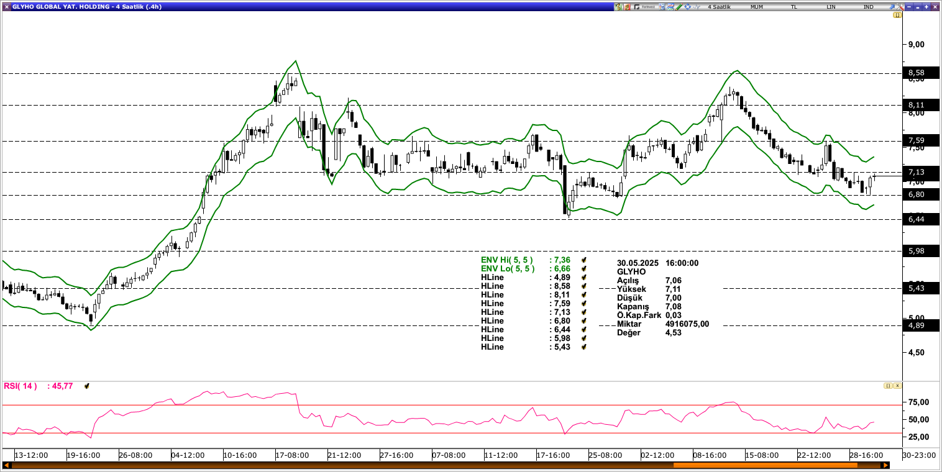The height and width of the screenshot is (472, 942).
Task: Click the RSI( 14 ) indicator label
Action: coord(21,386)
